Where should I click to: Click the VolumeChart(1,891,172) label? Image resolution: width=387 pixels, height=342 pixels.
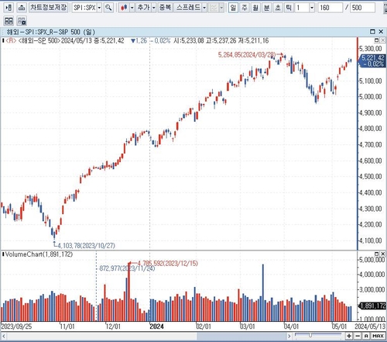tap(39, 254)
